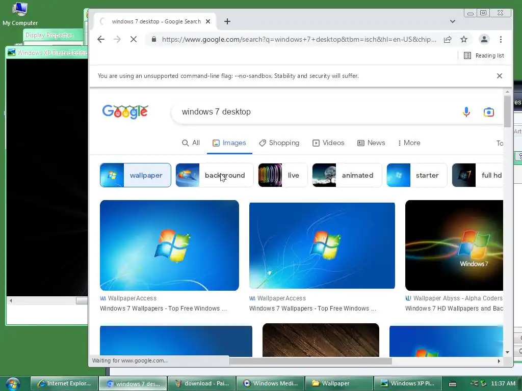Click the Wallpaper Abyss - Alpha Coders source link

click(454, 298)
